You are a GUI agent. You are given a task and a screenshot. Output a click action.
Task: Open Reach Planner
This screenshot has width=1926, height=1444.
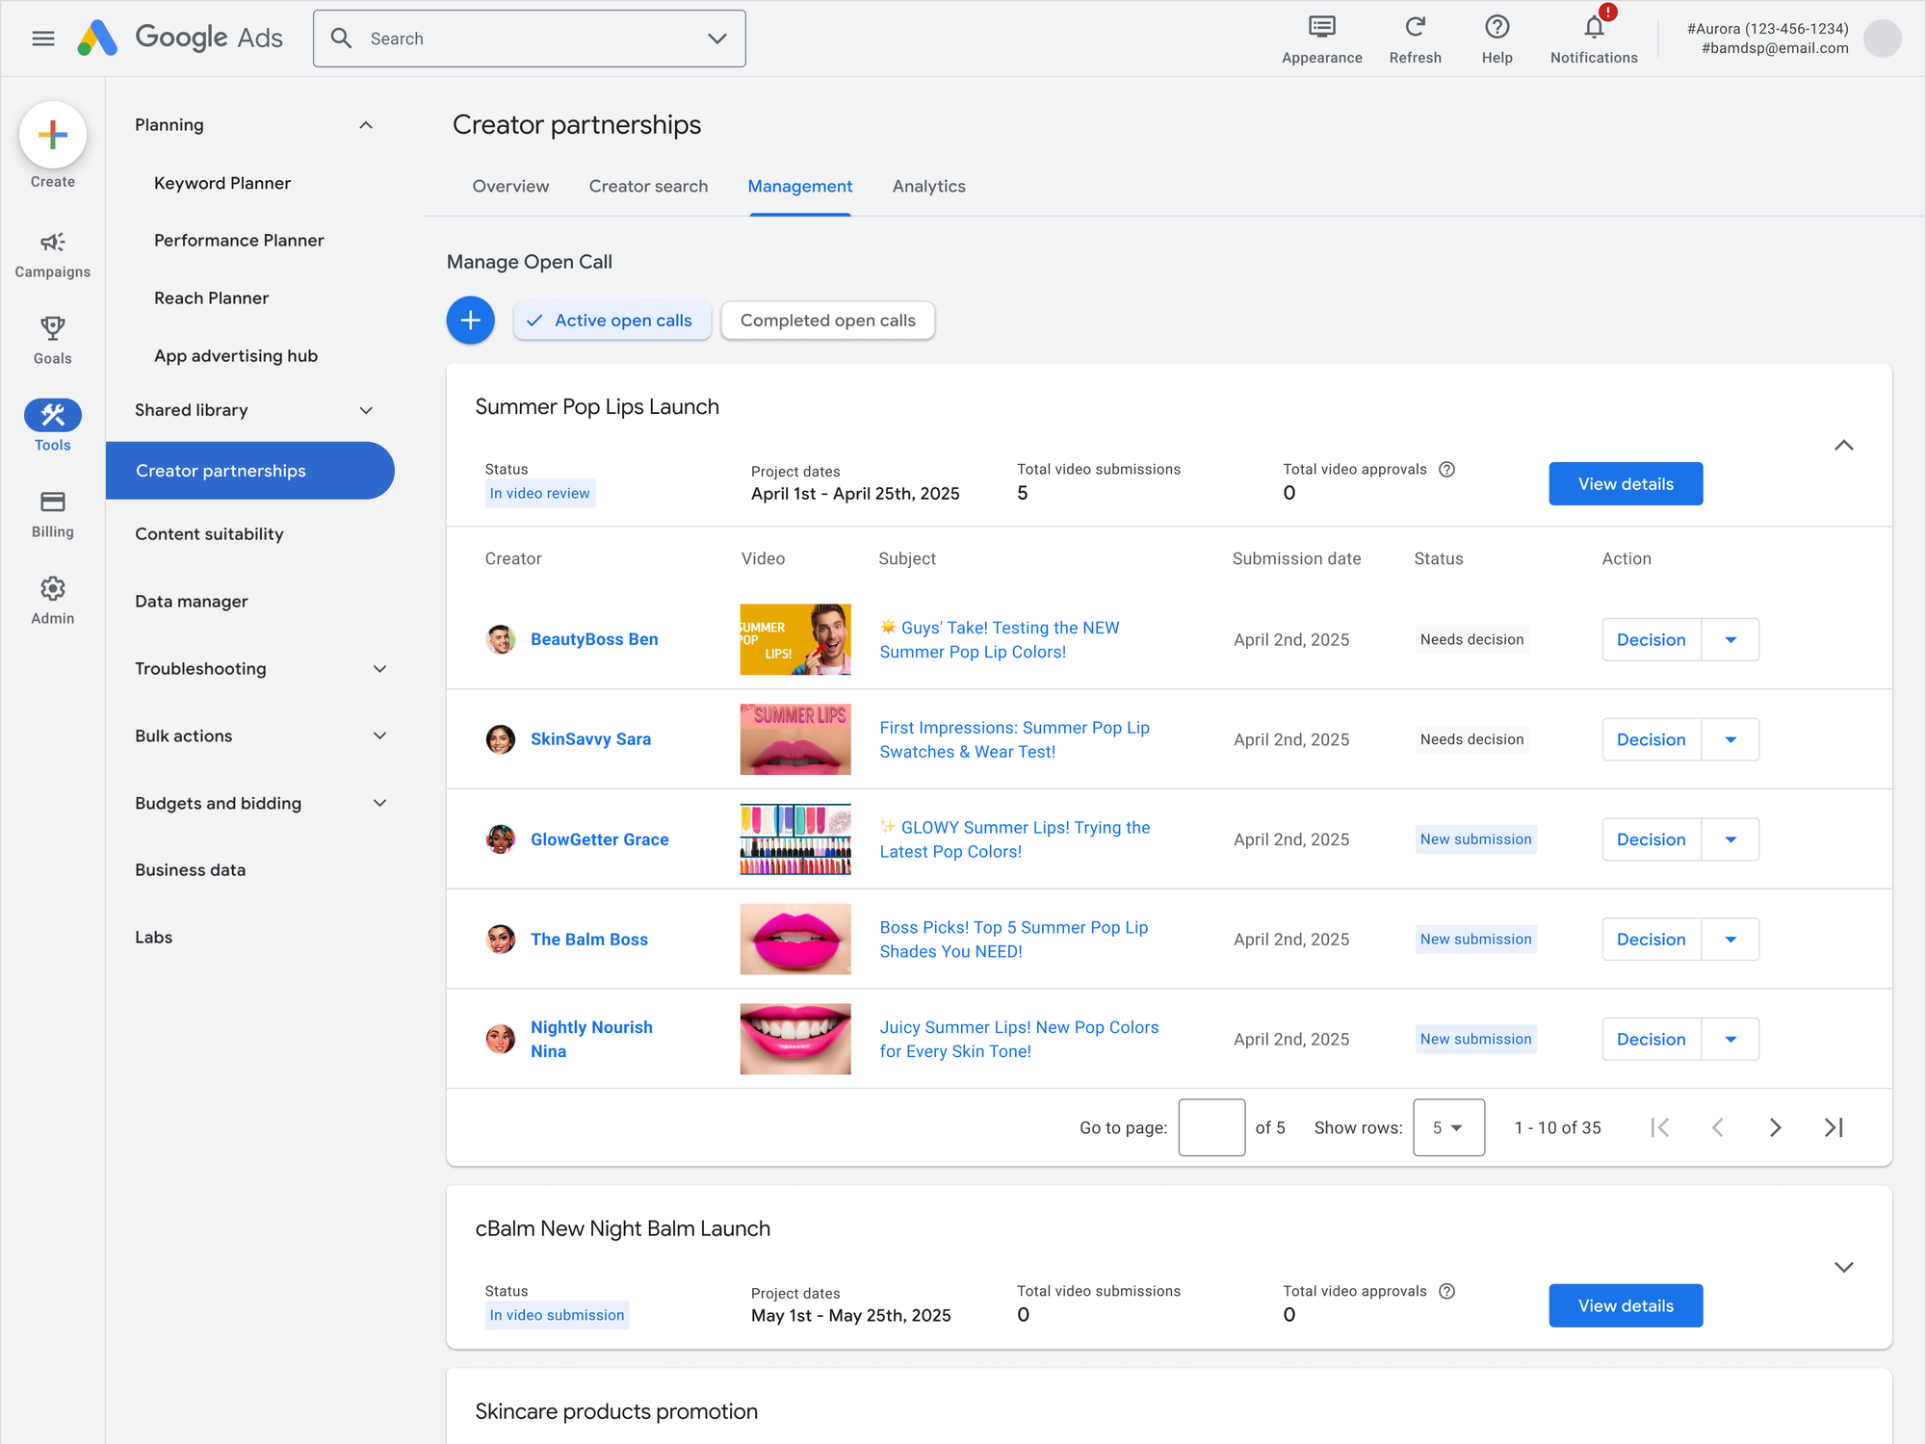click(212, 298)
